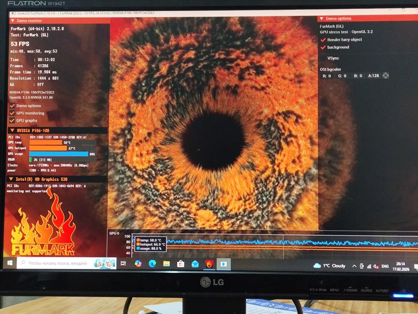Click the NVIDIA P106-100/PCIe/SSE2 text

(x=32, y=92)
